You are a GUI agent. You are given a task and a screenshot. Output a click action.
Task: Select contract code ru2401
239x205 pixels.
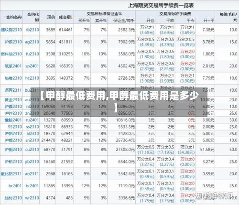pos(33,120)
